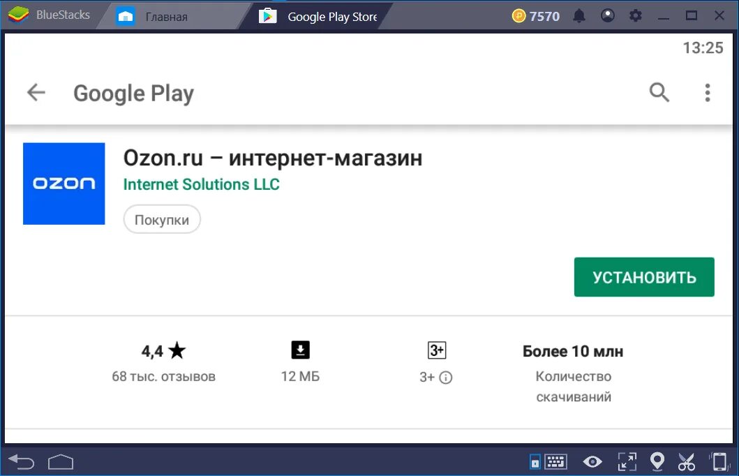Select the Покупки category chip

click(x=162, y=220)
